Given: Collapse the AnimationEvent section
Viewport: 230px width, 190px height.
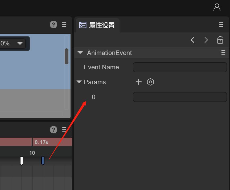Looking at the screenshot, I should (80, 53).
